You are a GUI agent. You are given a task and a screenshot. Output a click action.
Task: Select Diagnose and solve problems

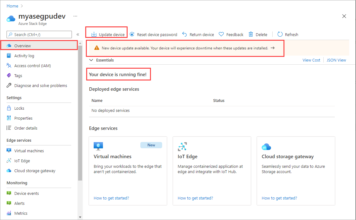click(x=40, y=85)
